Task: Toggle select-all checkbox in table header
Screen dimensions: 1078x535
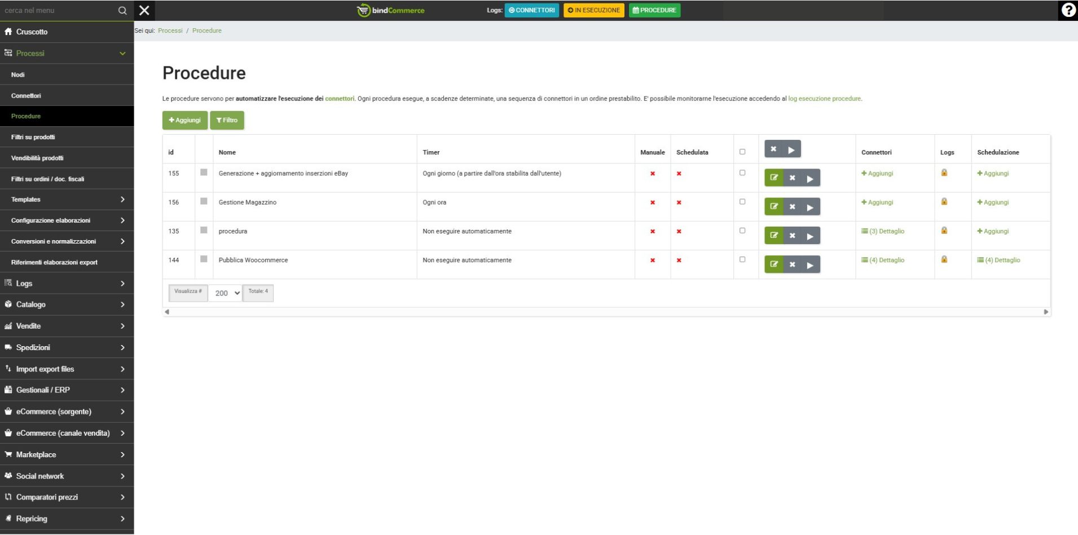Action: click(x=742, y=152)
